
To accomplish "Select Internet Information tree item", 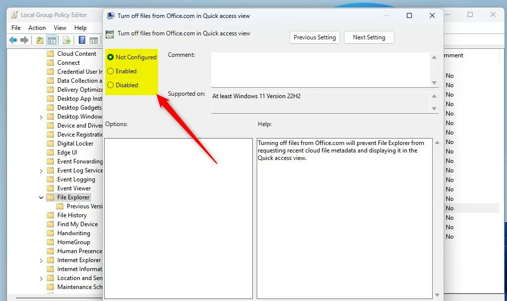I will pyautogui.click(x=80, y=269).
